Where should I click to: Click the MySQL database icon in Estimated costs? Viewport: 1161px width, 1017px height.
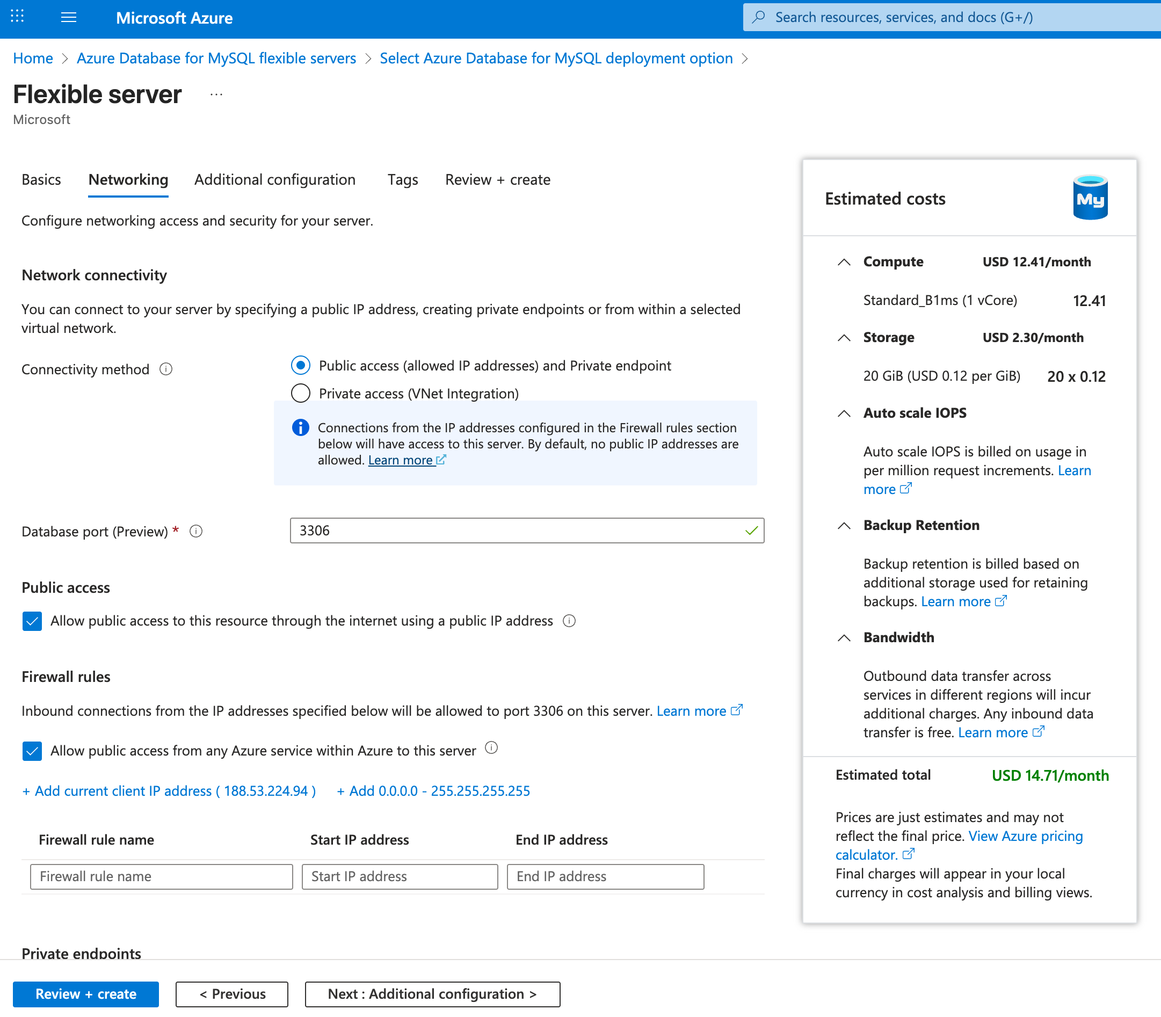click(1090, 198)
